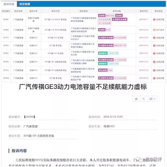
Task: Click the share icon beside the star
Action: click(143, 99)
